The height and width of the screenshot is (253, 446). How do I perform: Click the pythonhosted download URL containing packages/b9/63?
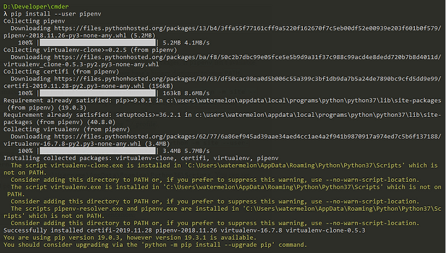pyautogui.click(x=247, y=79)
